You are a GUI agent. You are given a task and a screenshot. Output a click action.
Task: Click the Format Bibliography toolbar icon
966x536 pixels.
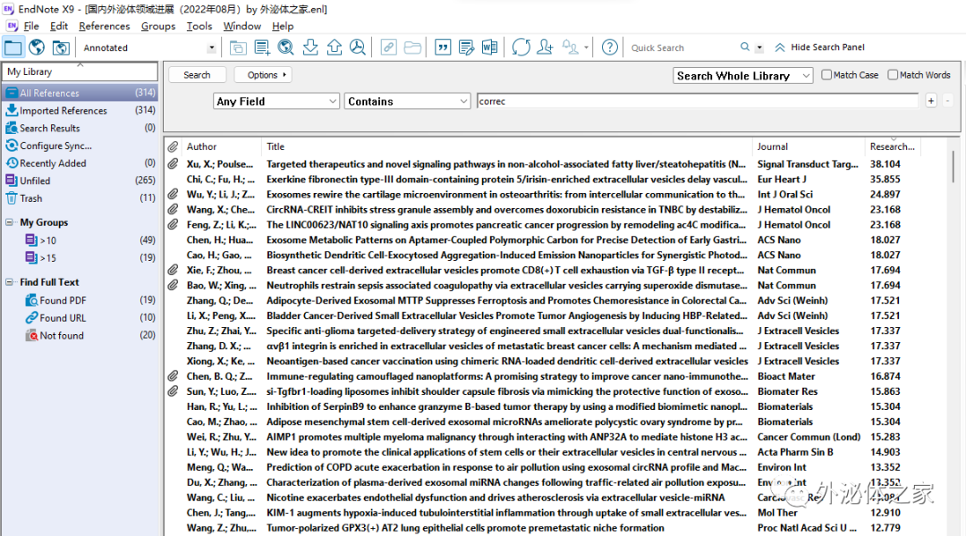pos(466,47)
